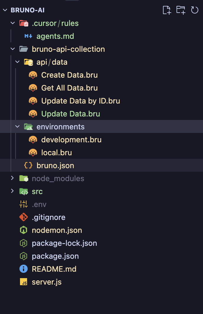
Task: Open the .env file
Action: point(39,204)
